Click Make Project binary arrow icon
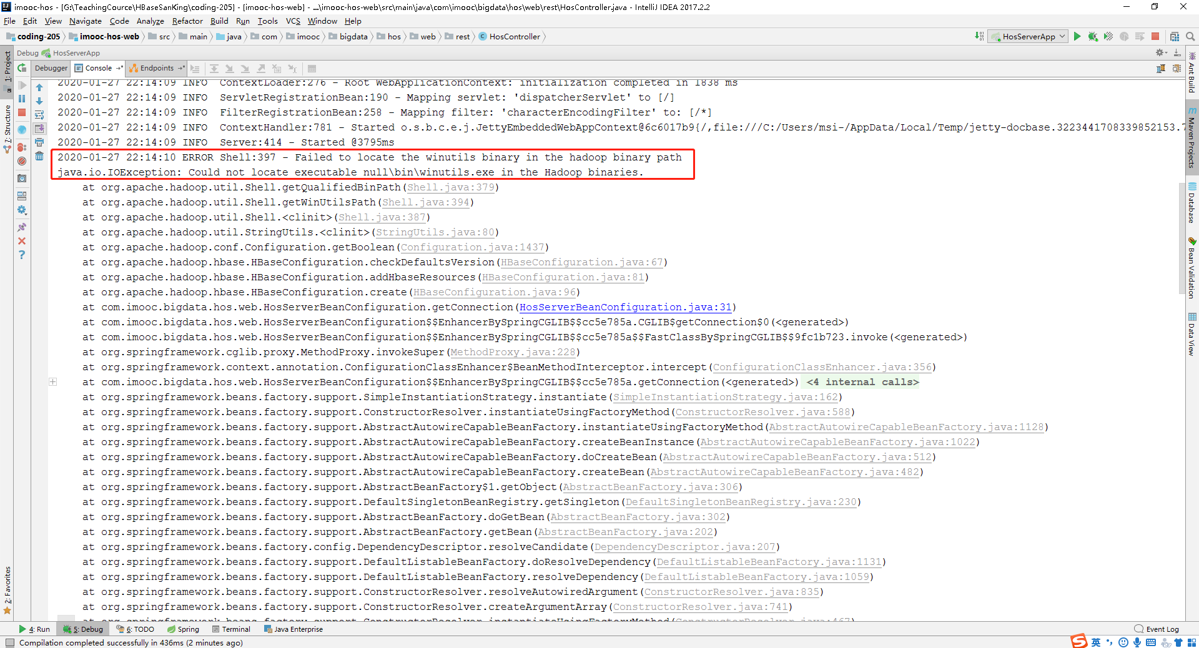 click(x=979, y=36)
